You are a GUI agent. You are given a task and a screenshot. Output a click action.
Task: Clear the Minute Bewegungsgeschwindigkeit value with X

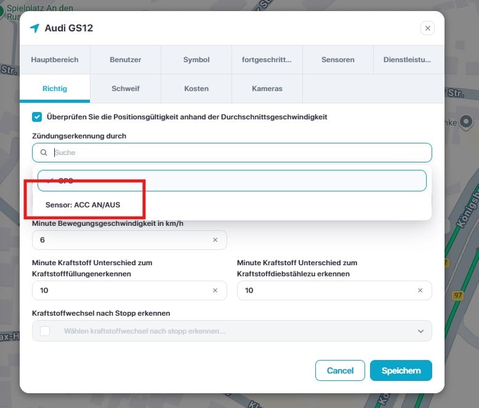click(x=215, y=240)
